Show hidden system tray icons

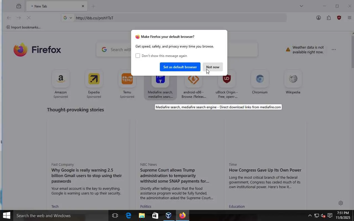310,215
